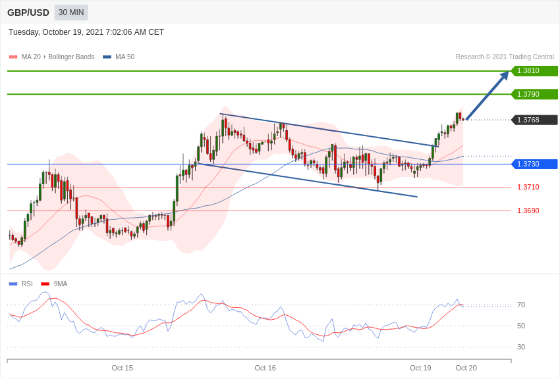Click the Oct 20 date axis label
The height and width of the screenshot is (379, 560).
466,368
